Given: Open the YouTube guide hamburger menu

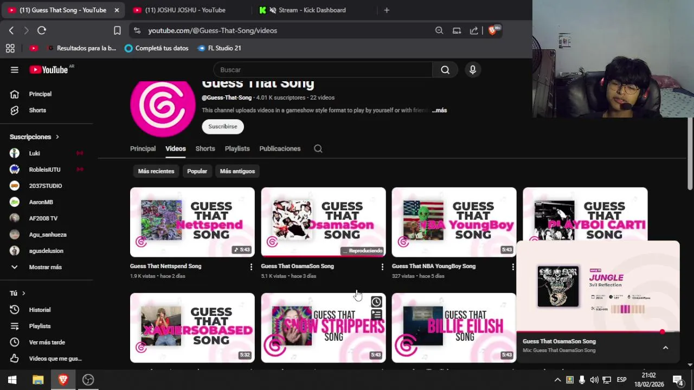Looking at the screenshot, I should pyautogui.click(x=15, y=70).
